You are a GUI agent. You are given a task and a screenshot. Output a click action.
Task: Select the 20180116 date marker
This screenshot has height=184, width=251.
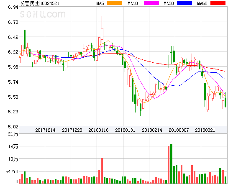(98, 130)
